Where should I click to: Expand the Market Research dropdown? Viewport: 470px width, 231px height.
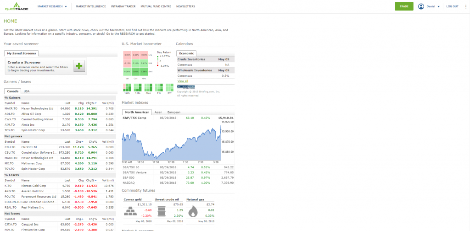pos(52,6)
